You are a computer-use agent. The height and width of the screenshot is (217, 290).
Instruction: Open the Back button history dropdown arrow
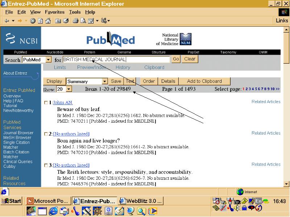(13, 21)
